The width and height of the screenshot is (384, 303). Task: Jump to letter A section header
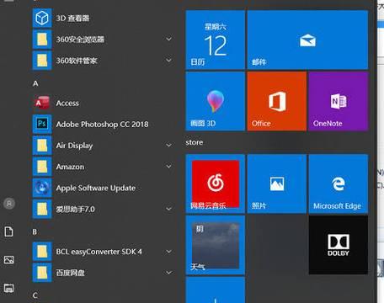35,83
